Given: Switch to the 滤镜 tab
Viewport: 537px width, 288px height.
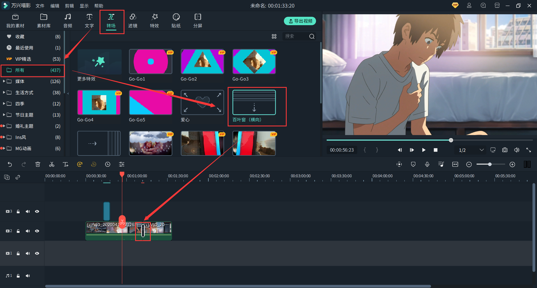Looking at the screenshot, I should pos(133,21).
